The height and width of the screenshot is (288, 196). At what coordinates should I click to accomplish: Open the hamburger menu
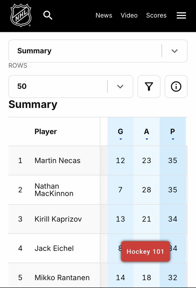(x=181, y=15)
